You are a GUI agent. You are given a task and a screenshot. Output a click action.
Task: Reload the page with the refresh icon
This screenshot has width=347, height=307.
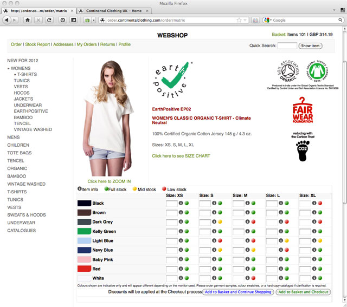[49, 20]
